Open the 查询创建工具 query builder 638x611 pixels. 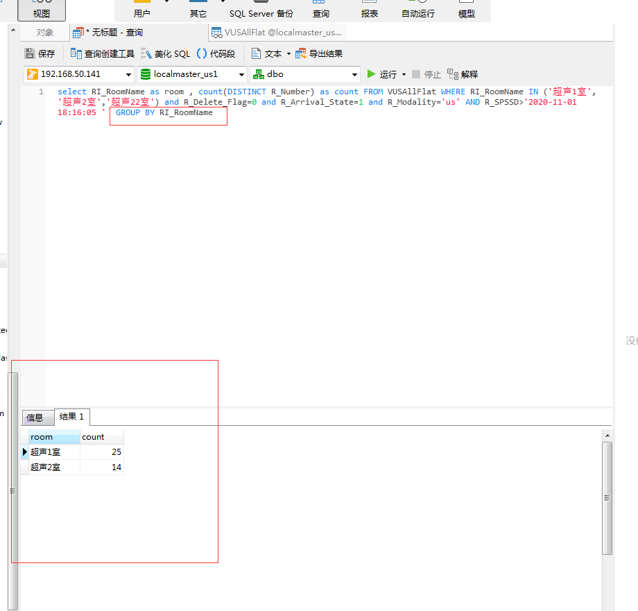click(x=102, y=53)
